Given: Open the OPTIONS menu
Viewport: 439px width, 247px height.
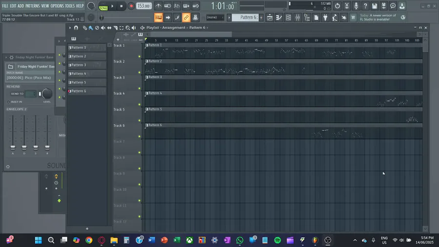Looking at the screenshot, I should tap(57, 6).
